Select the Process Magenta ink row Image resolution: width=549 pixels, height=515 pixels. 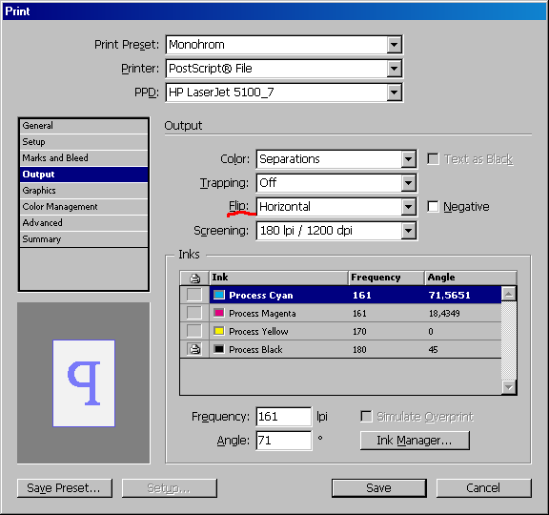(340, 313)
